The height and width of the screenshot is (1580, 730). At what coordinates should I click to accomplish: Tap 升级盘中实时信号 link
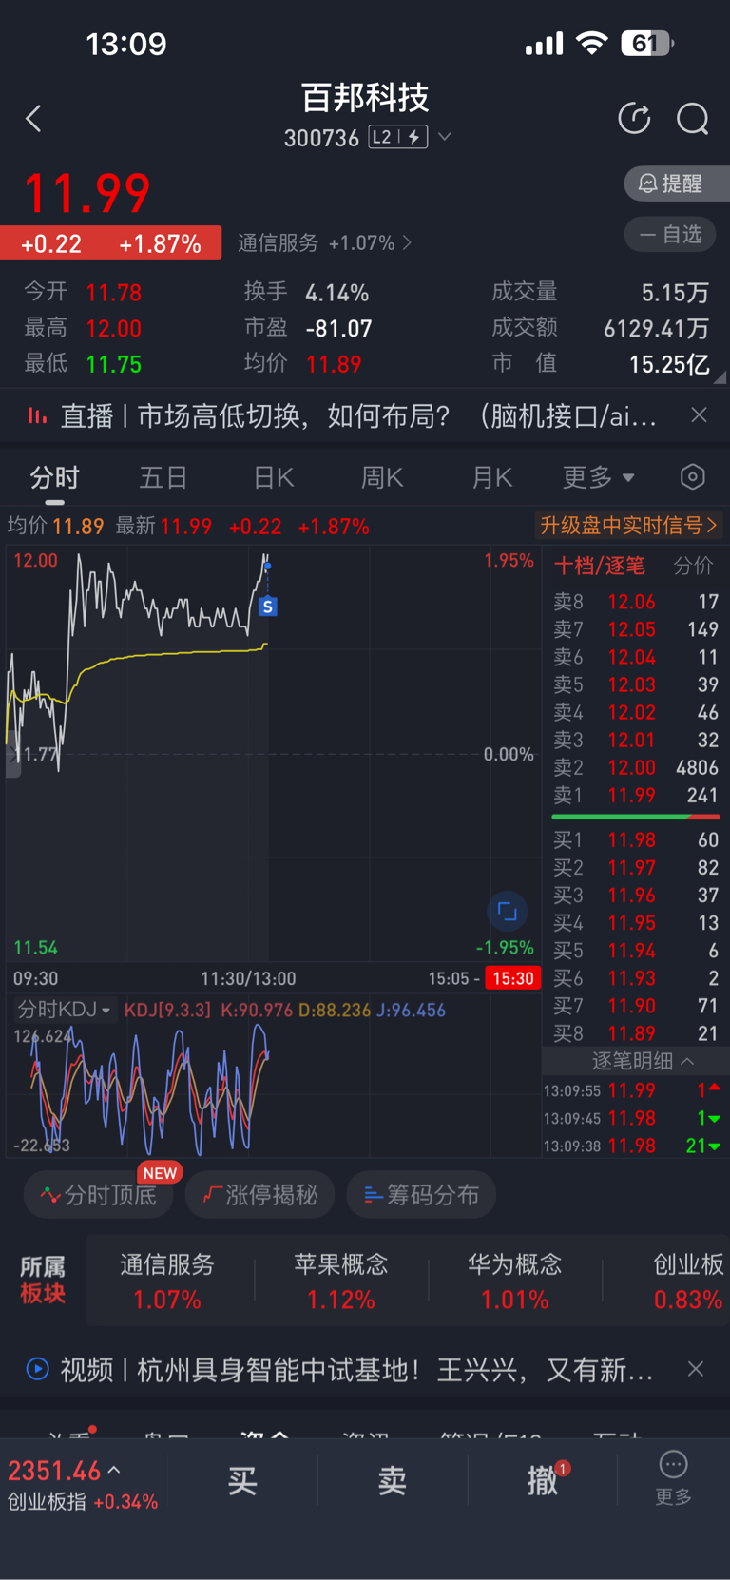tap(628, 525)
